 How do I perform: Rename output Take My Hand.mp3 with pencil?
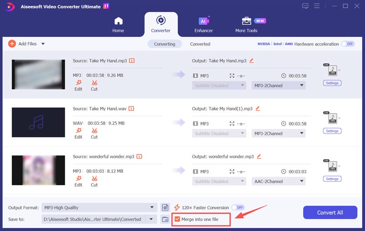pyautogui.click(x=251, y=61)
